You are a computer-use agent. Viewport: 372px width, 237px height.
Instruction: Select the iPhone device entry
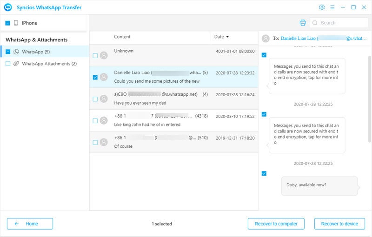(44, 23)
